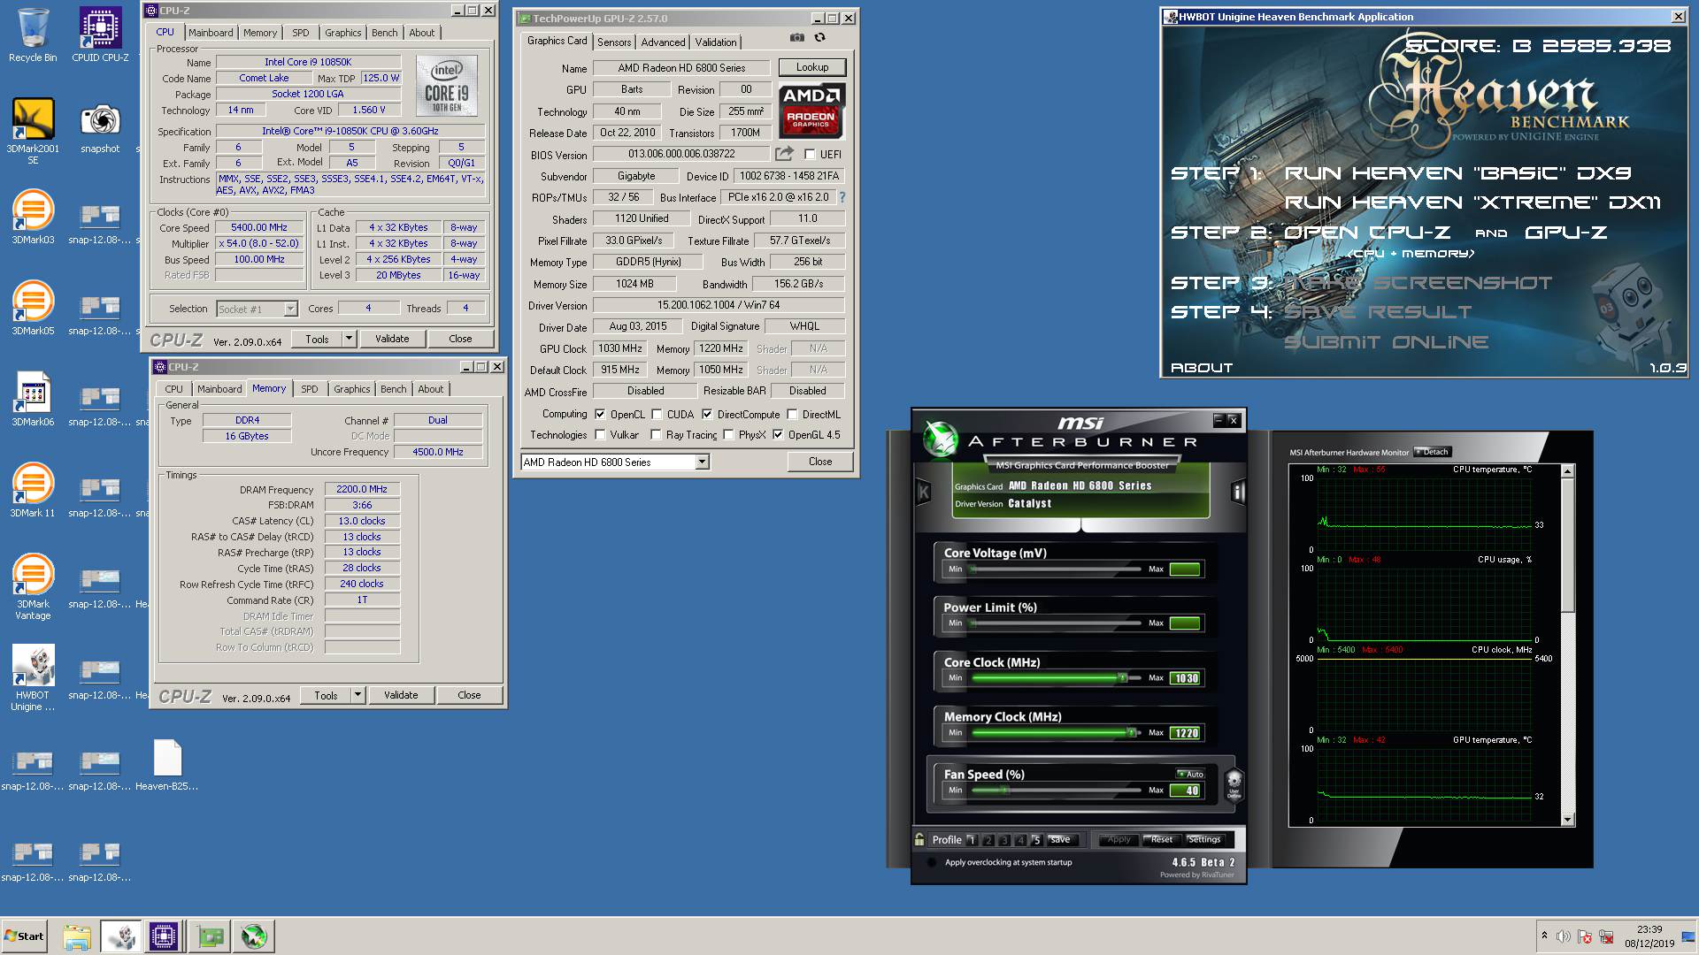Toggle the Vulkan checkbox
The height and width of the screenshot is (955, 1699).
[x=600, y=434]
